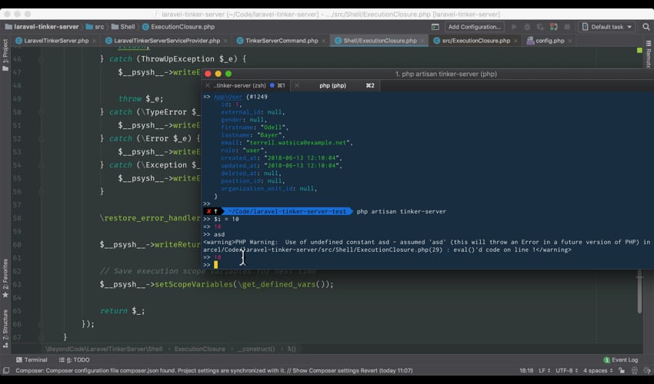Click the 18:18 cursor position in status bar
654x384 pixels.
[x=526, y=370]
